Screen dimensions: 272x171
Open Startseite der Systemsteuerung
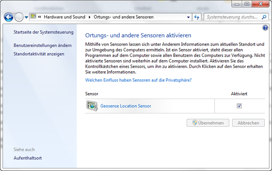(43, 32)
